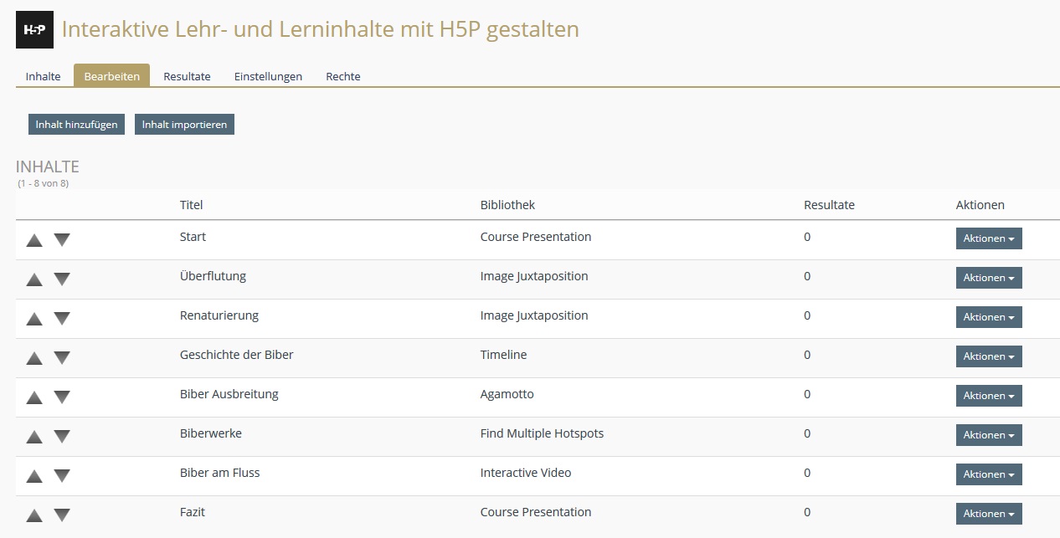Viewport: 1060px width, 538px height.
Task: Expand Aktionen menu for Geschichte der Biber
Action: pos(988,356)
